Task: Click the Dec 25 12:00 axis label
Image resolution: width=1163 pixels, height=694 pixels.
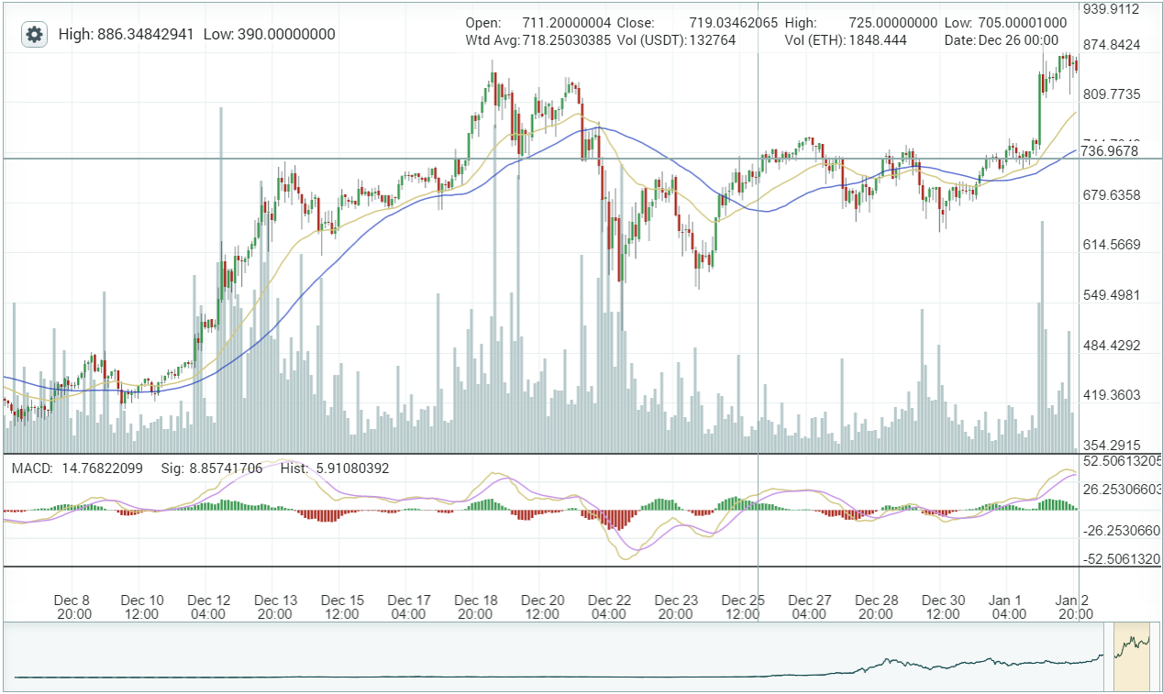Action: pyautogui.click(x=743, y=607)
